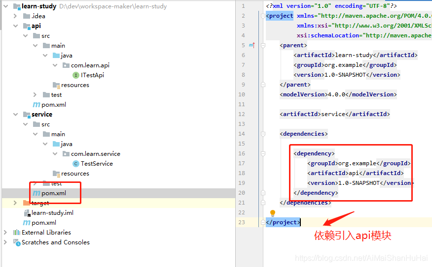Collapse the api module chevron

click(15, 26)
